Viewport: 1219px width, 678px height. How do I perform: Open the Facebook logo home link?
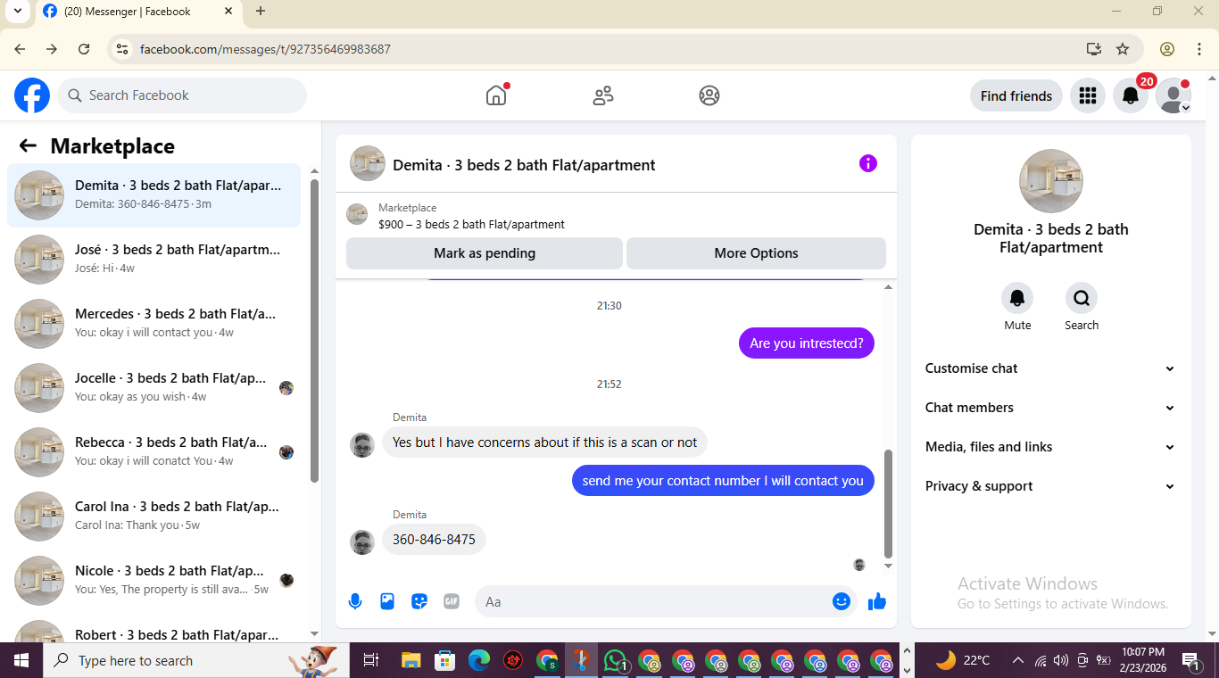point(32,95)
